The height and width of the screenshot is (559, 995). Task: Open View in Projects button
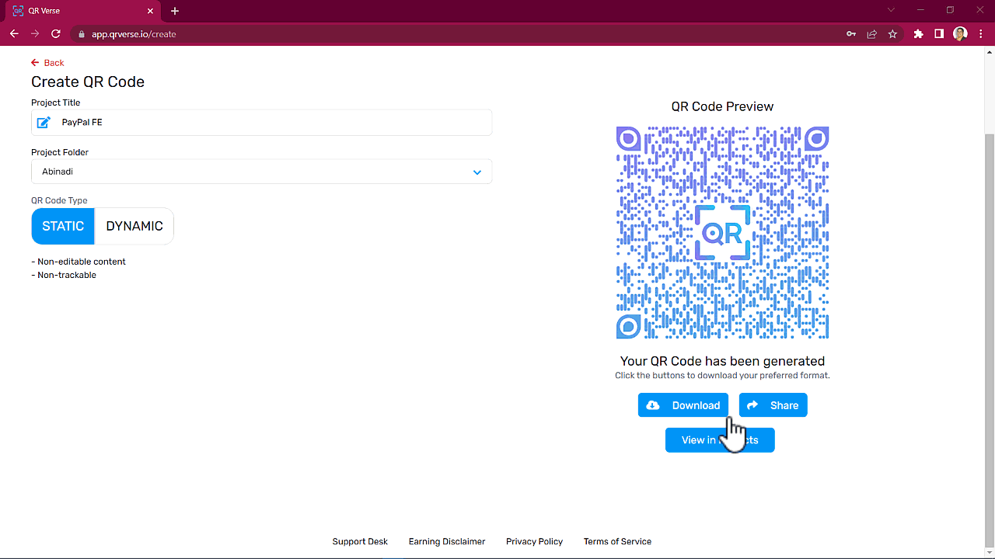[720, 440]
